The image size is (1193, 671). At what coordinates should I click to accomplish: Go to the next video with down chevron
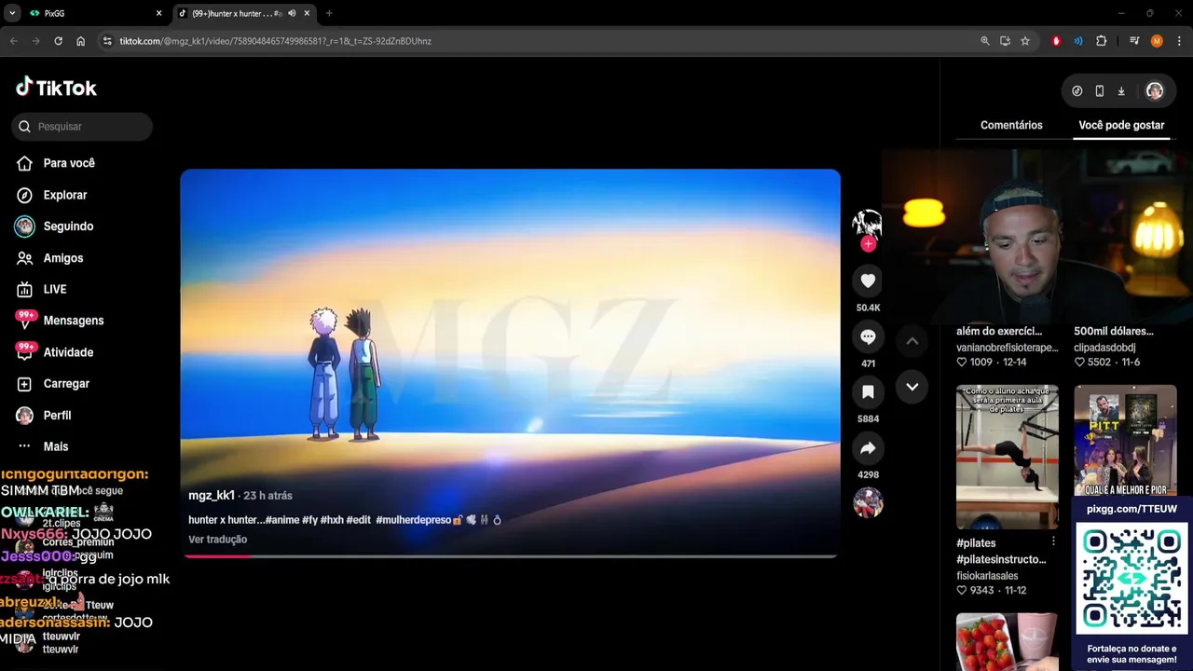912,387
